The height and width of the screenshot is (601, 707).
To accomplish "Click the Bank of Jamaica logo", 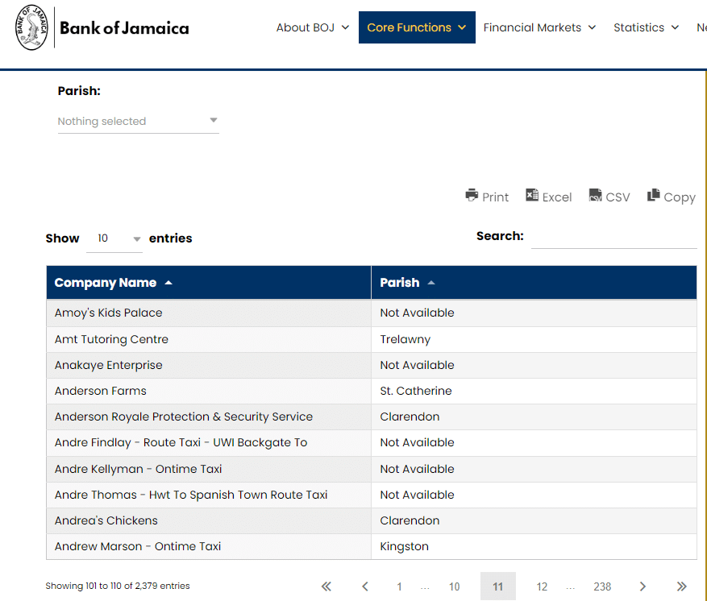I will click(x=32, y=28).
